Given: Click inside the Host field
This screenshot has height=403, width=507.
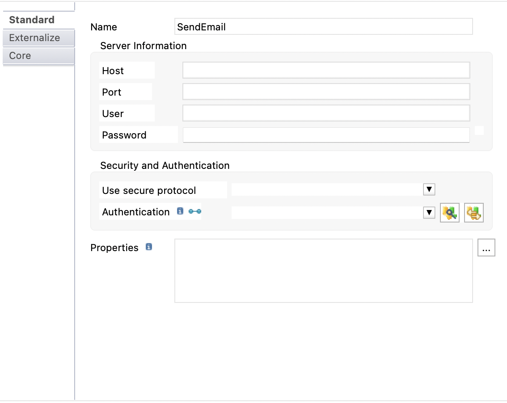Looking at the screenshot, I should tap(326, 70).
